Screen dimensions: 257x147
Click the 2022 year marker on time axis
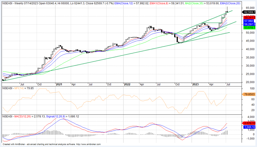[x=127, y=84]
